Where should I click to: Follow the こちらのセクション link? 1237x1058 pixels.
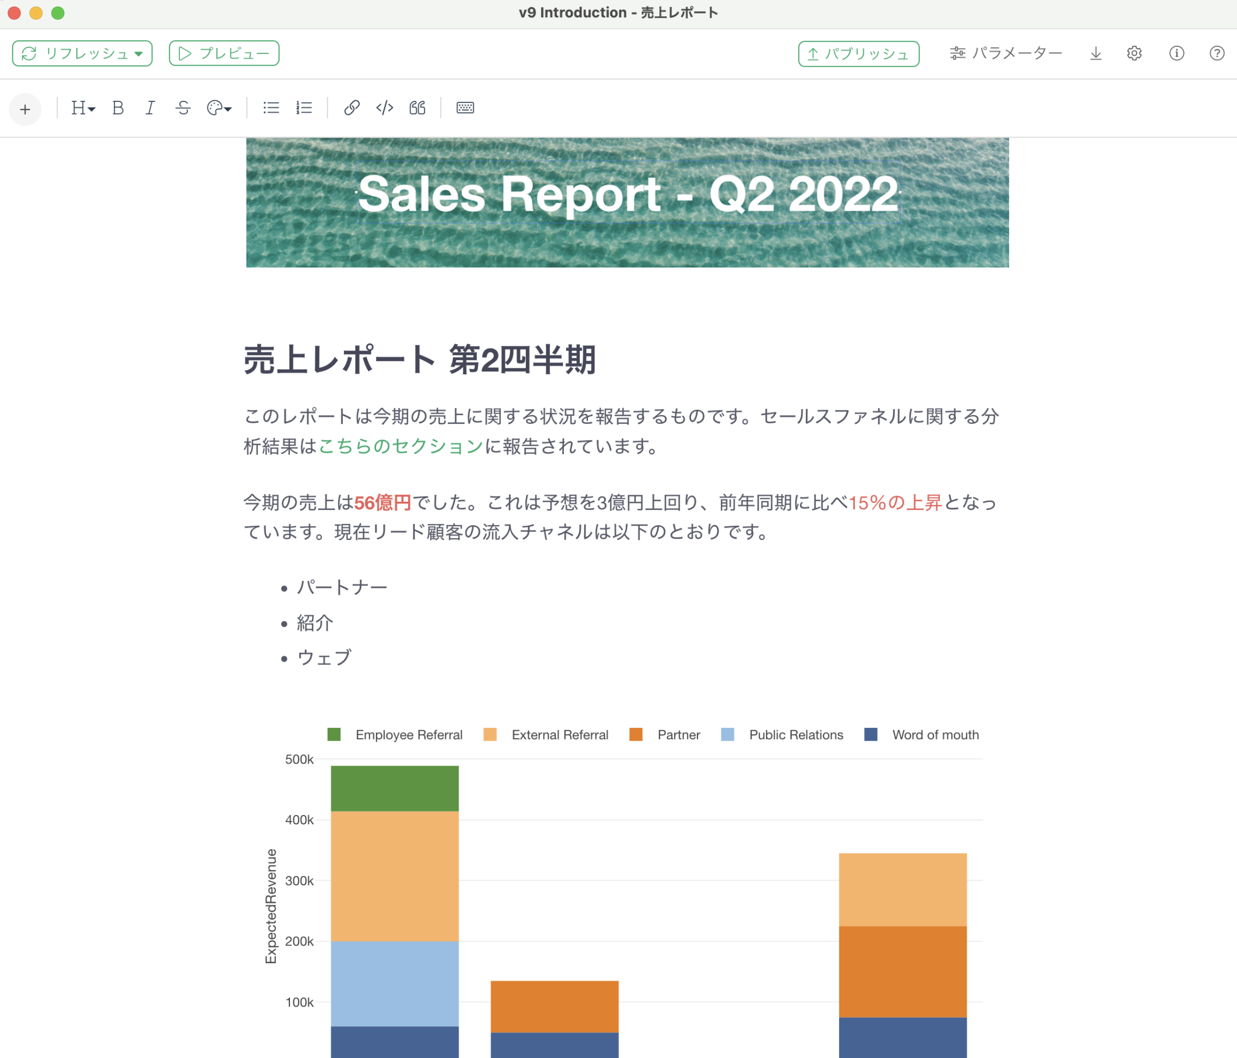[400, 446]
